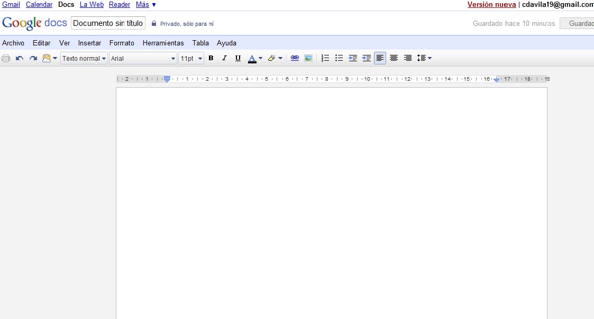Insert a link using the link icon
The height and width of the screenshot is (319, 594).
pyautogui.click(x=295, y=58)
